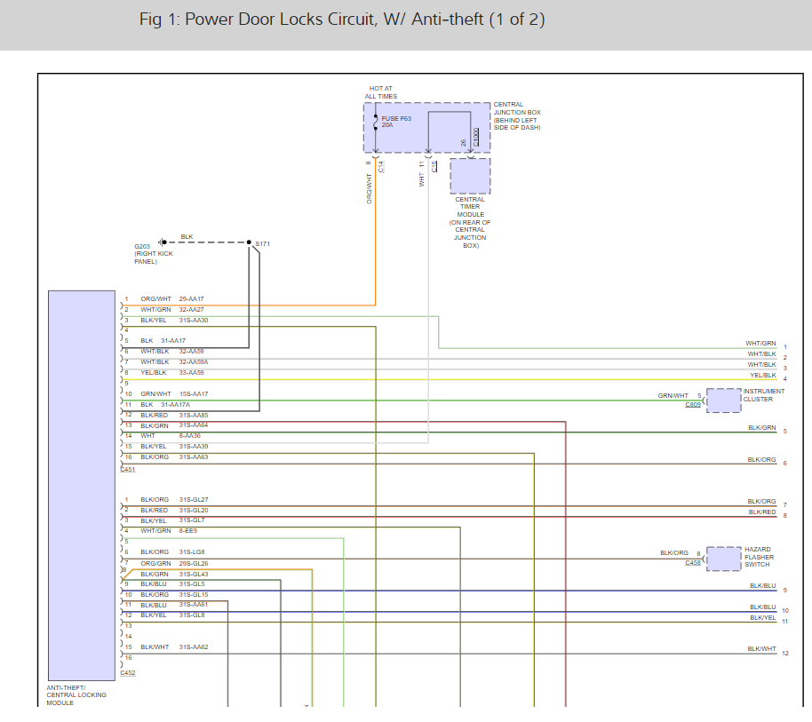Viewport: 812px width, 722px height.
Task: Click the Fig 1 Power Door Locks title
Action: (x=342, y=20)
